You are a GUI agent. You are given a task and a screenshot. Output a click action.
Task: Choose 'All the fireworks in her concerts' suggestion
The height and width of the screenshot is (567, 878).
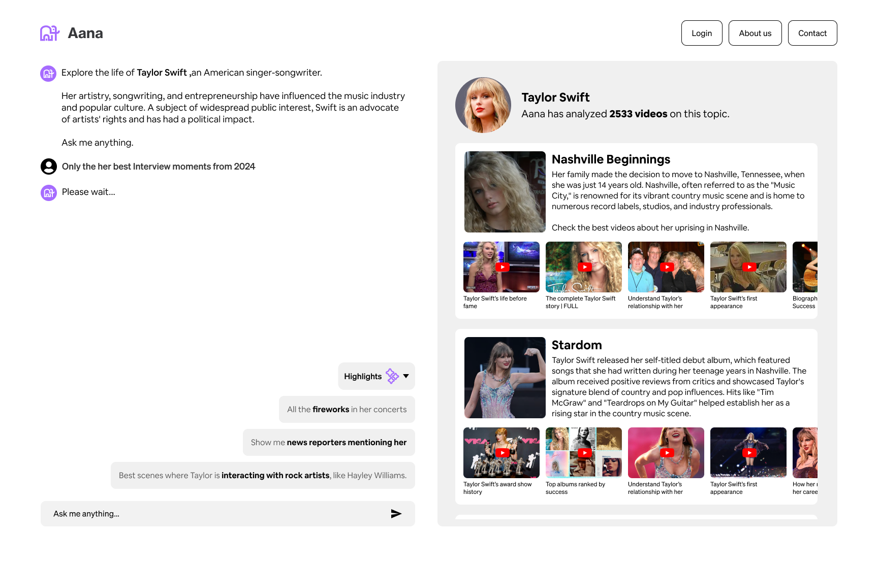click(347, 410)
